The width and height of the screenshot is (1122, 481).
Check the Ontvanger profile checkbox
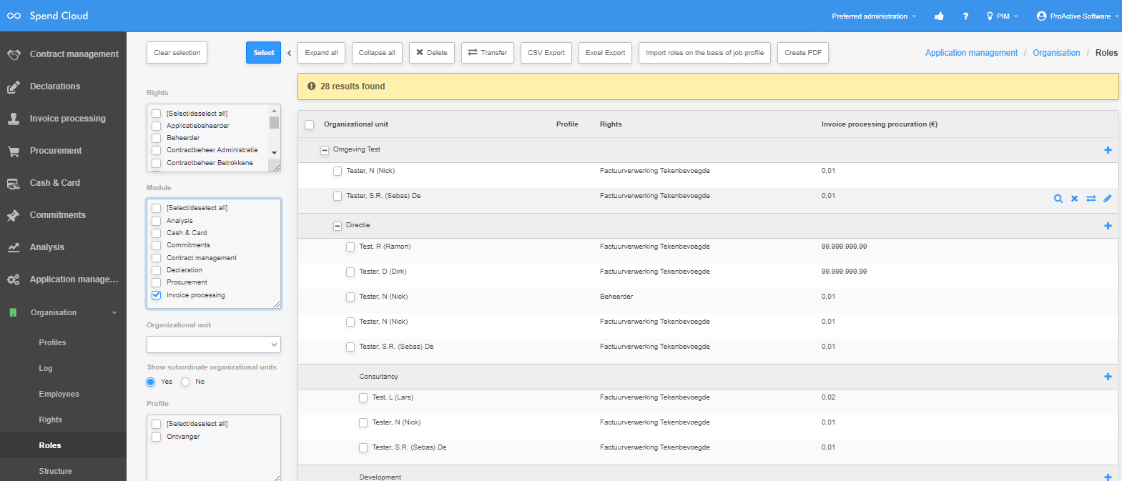[156, 437]
